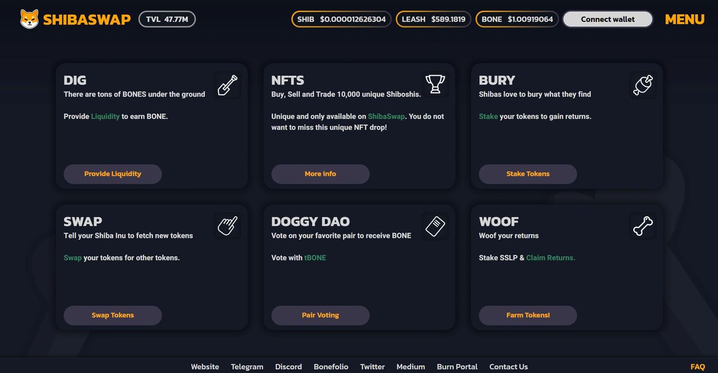Click the hand icon on SWAP card
Screen dimensions: 718x373
click(x=228, y=226)
